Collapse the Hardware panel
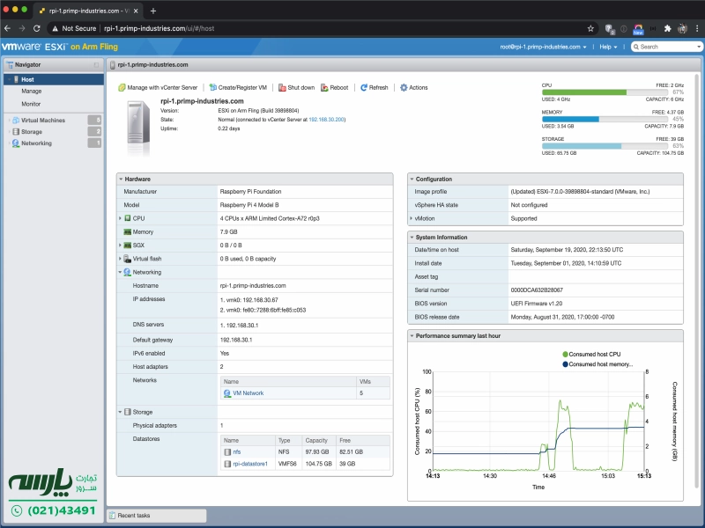The height and width of the screenshot is (528, 705). pos(121,180)
